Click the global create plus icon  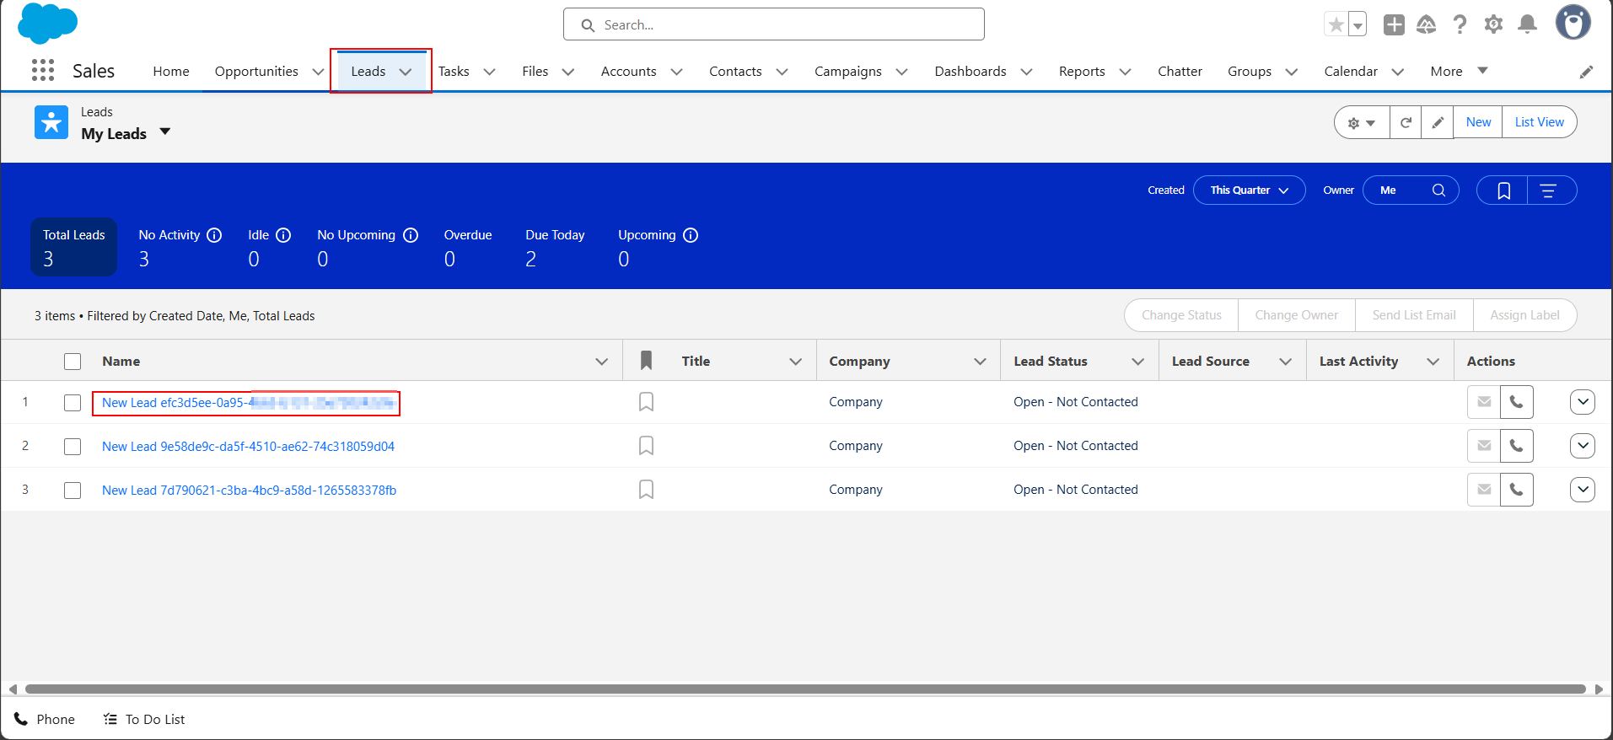coord(1394,24)
